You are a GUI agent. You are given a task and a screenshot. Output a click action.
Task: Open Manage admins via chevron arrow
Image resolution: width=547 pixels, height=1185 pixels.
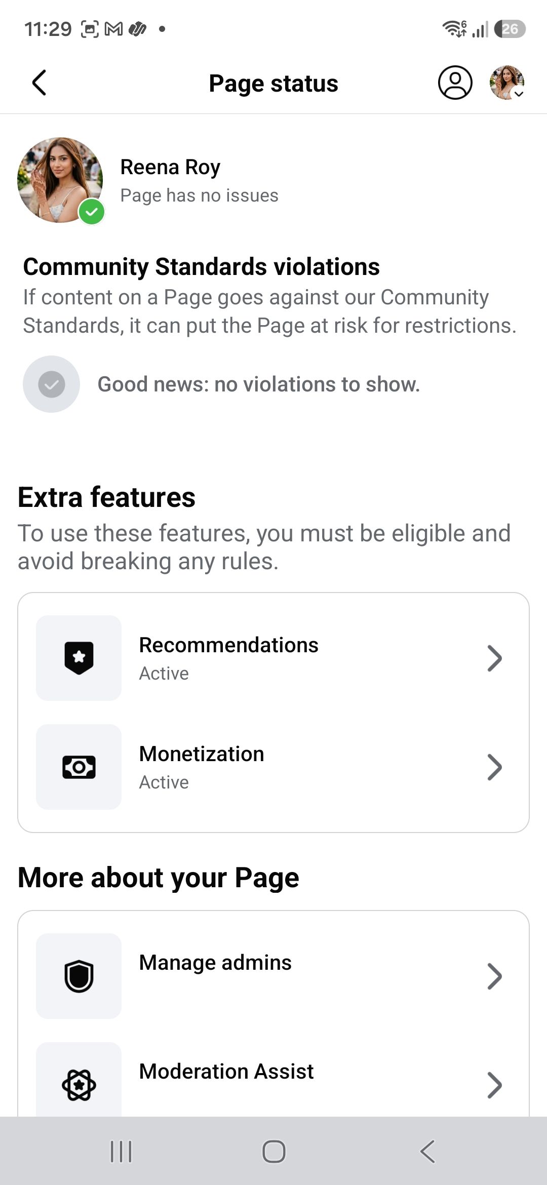point(494,976)
